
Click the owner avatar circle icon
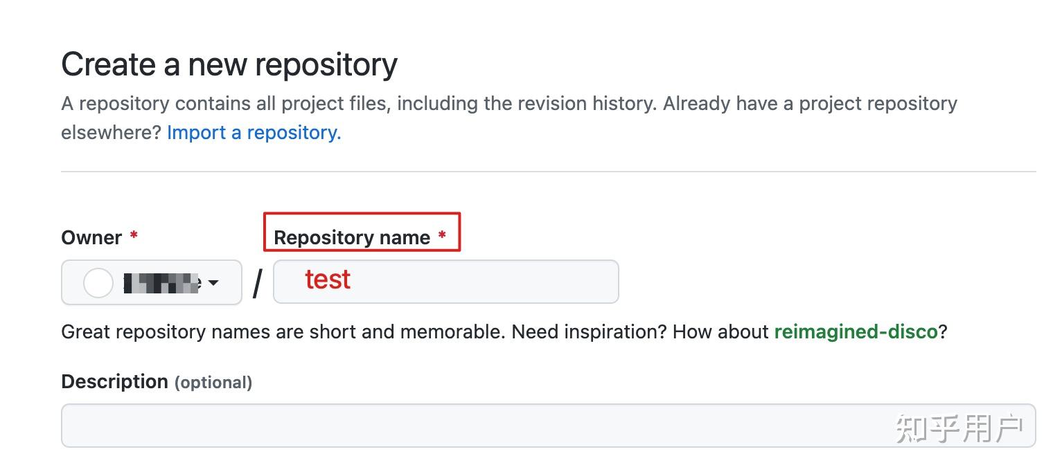(x=98, y=283)
